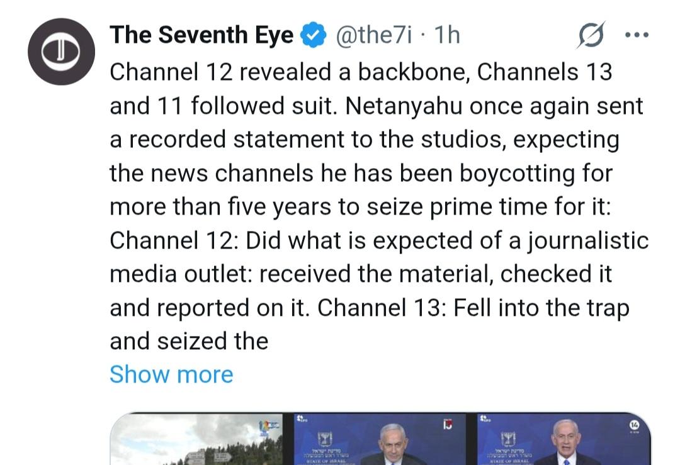
Task: Open the tweet via the 1h timestamp
Action: pyautogui.click(x=447, y=36)
